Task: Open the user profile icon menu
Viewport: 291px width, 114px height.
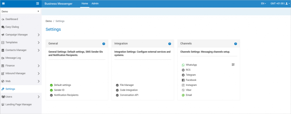Action: pyautogui.click(x=286, y=4)
